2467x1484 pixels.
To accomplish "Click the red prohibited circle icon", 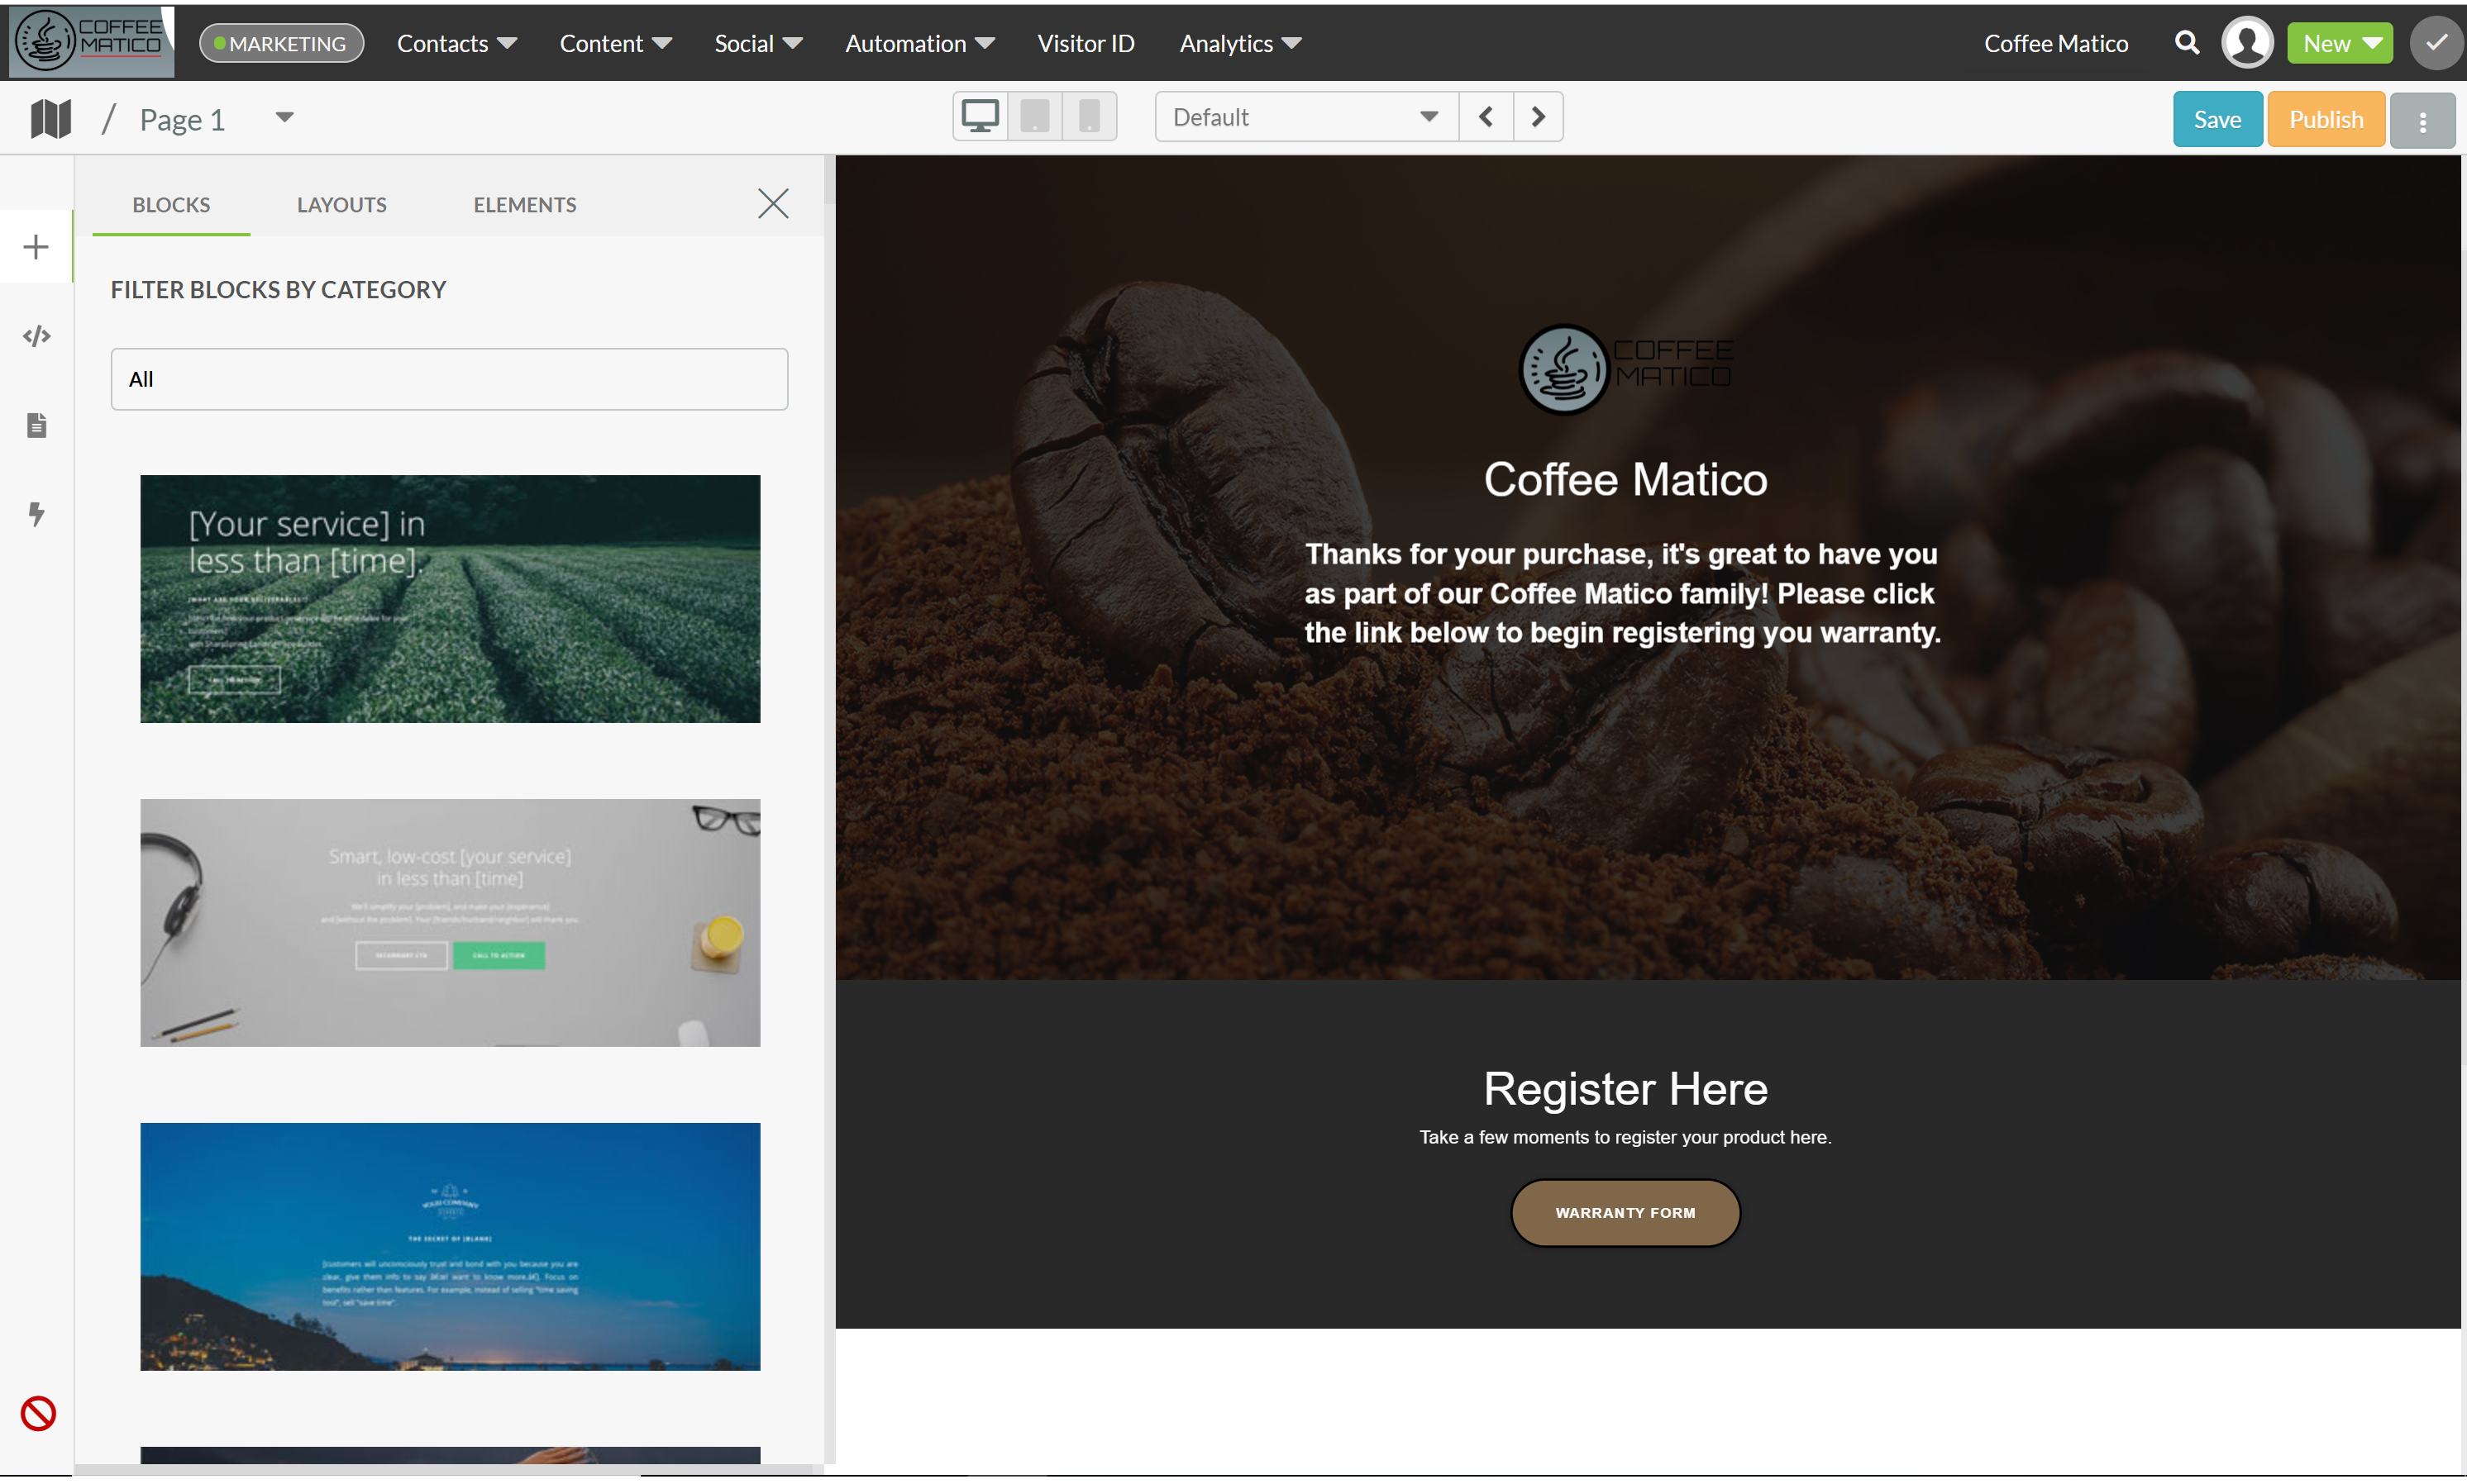I will pyautogui.click(x=38, y=1413).
